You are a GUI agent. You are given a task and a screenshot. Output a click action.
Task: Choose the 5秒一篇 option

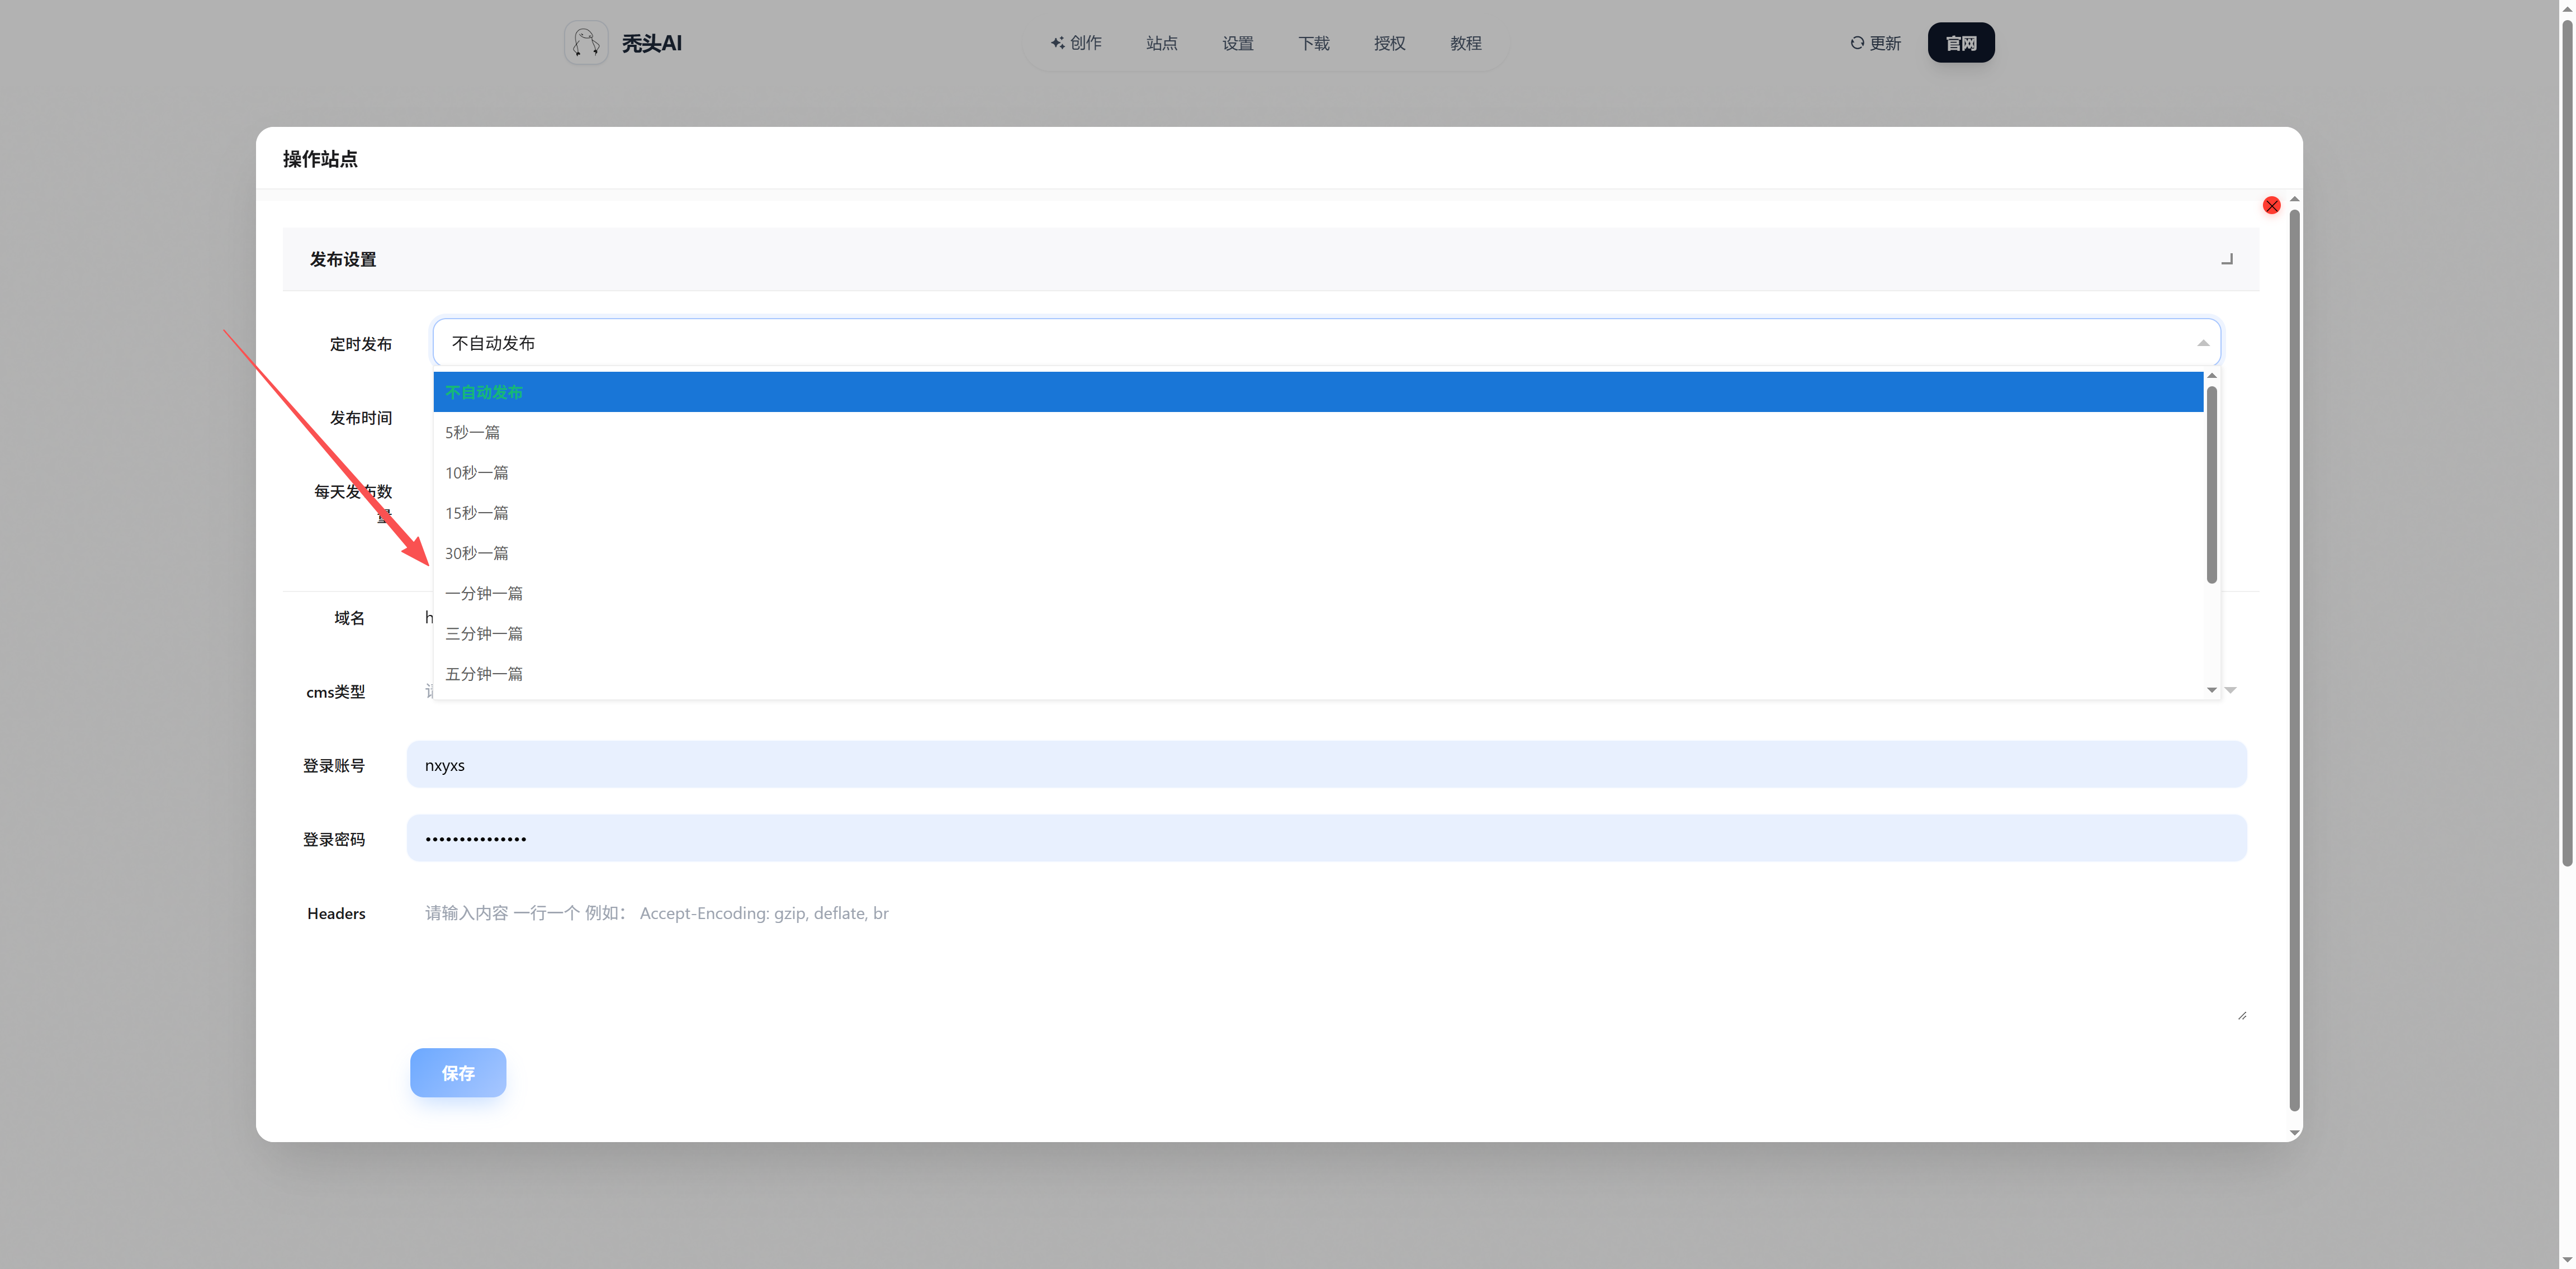[472, 432]
